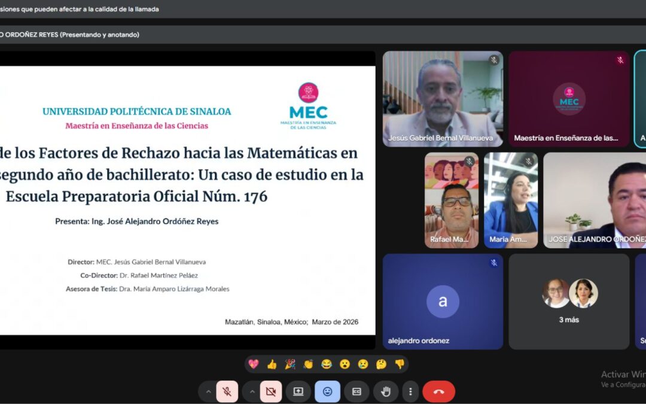Send a thumbs up reaction
The height and width of the screenshot is (404, 646).
[x=273, y=364]
